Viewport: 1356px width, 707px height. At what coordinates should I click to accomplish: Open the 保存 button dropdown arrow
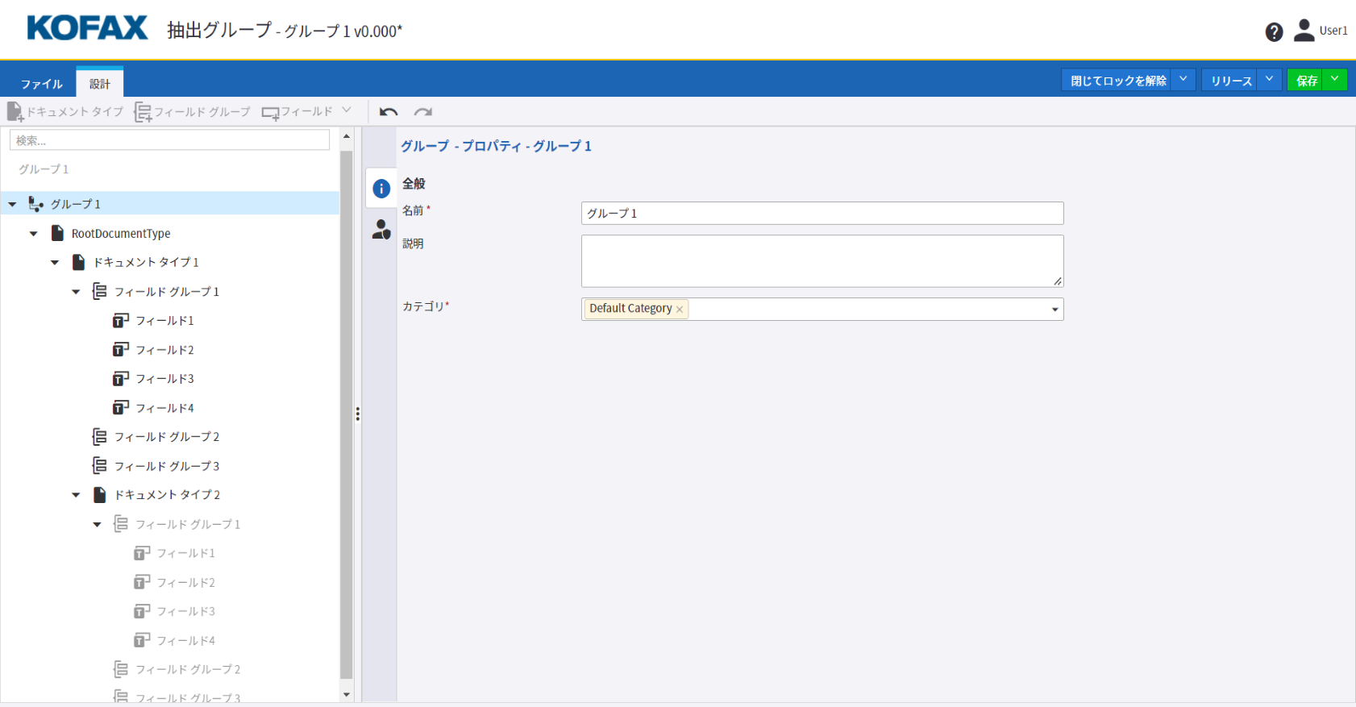(x=1334, y=80)
